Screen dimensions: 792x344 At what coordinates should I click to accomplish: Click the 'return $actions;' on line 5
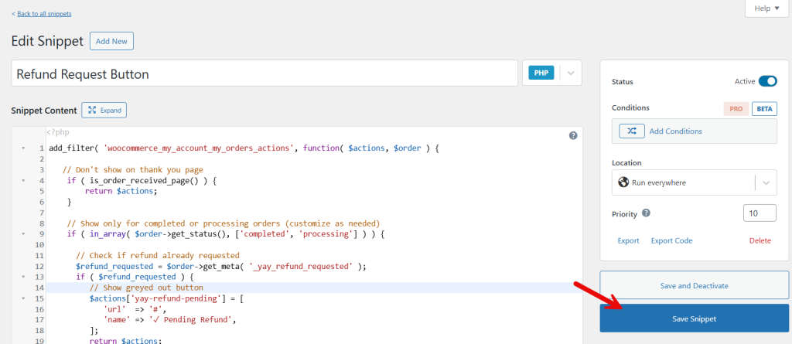(x=121, y=192)
